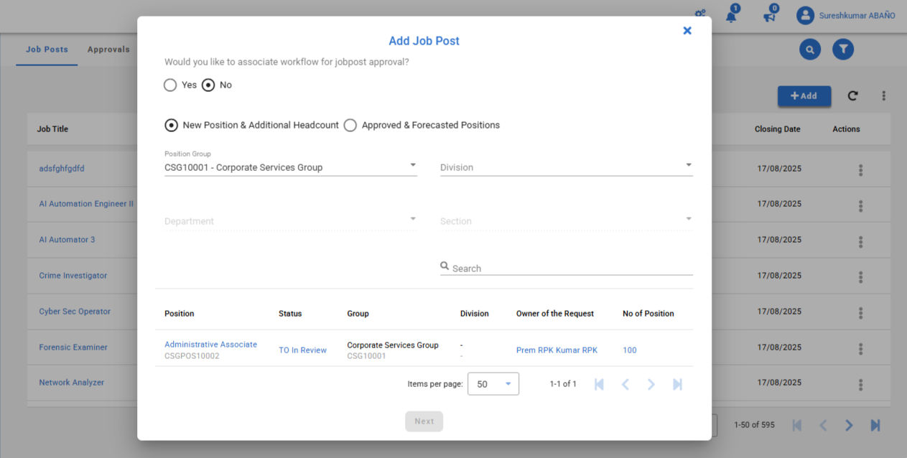Choose Approved & Forecasted Positions option

point(350,126)
